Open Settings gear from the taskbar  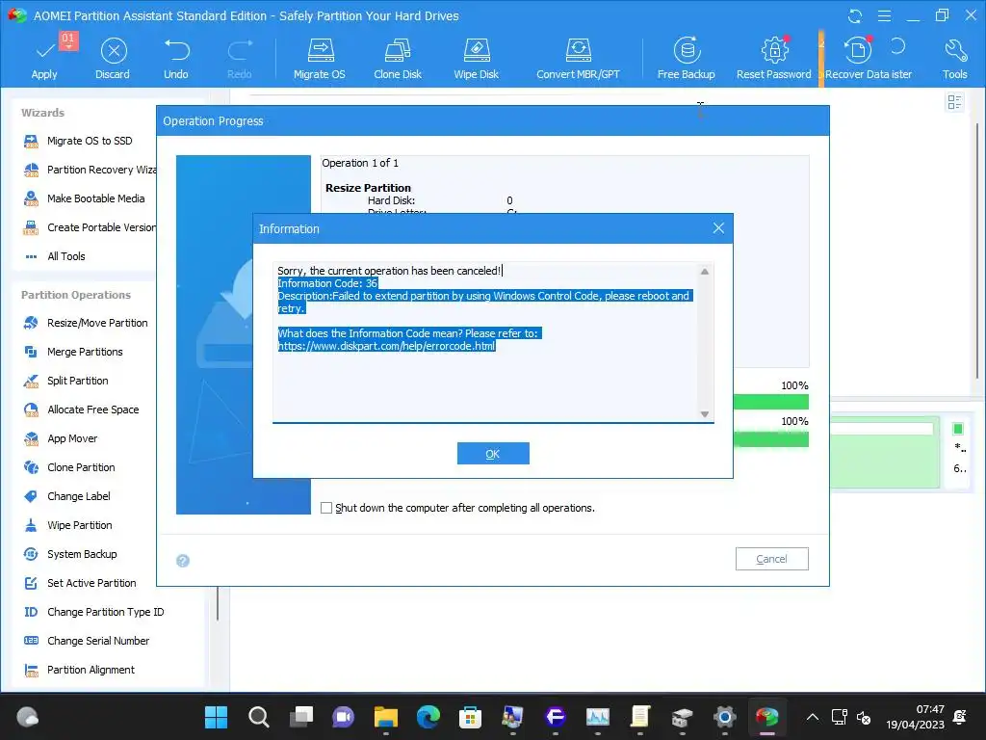click(724, 717)
